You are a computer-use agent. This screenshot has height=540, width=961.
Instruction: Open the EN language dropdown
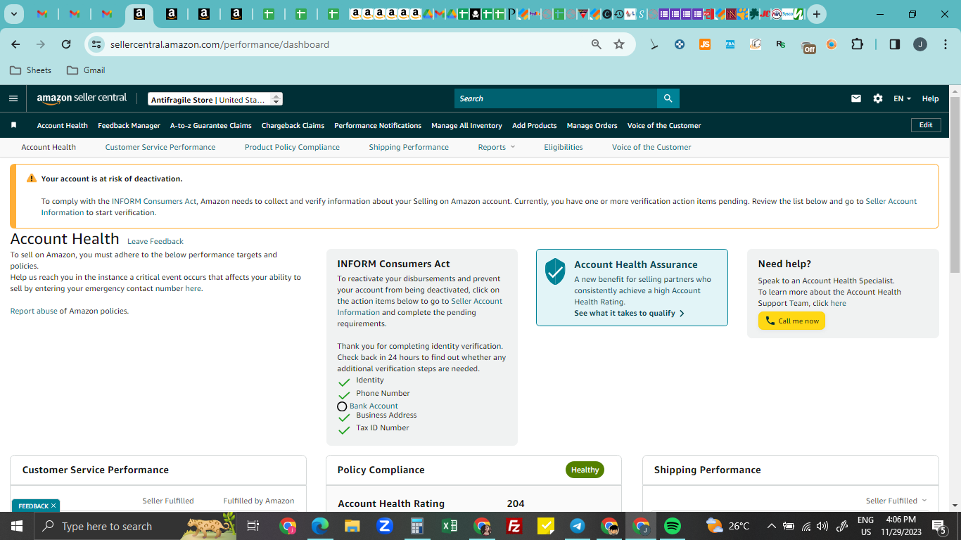pyautogui.click(x=902, y=98)
